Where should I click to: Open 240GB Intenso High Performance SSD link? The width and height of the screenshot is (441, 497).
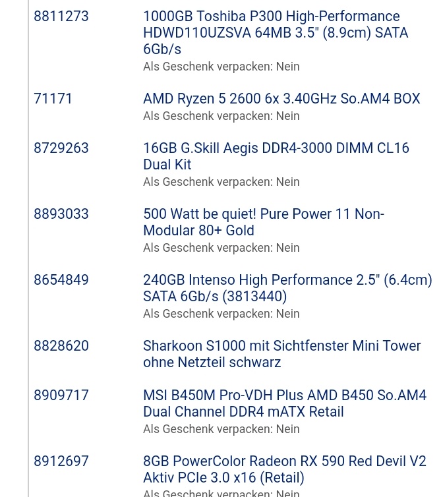point(287,288)
